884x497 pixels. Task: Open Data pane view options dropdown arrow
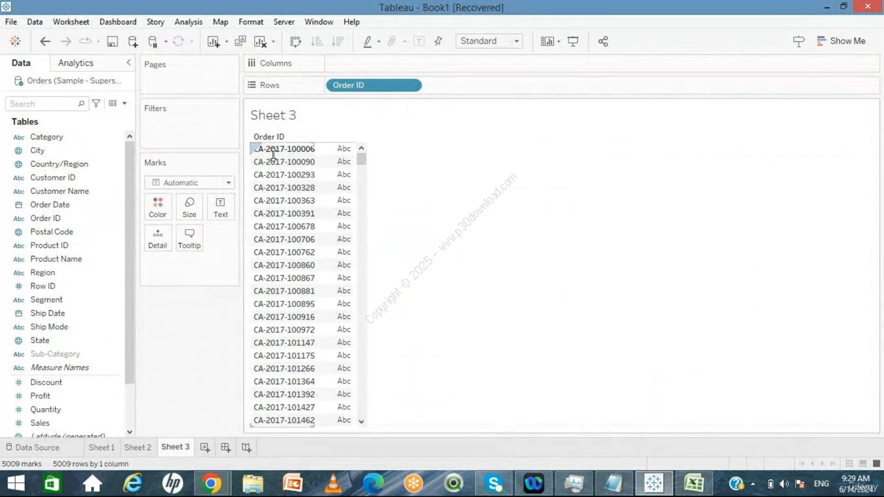pos(124,104)
